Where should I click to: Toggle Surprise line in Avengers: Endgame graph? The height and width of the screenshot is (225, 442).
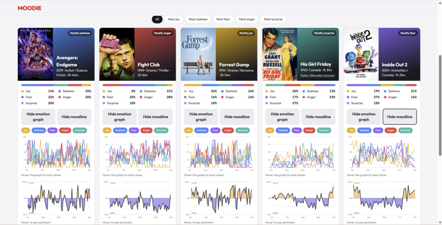(x=80, y=131)
